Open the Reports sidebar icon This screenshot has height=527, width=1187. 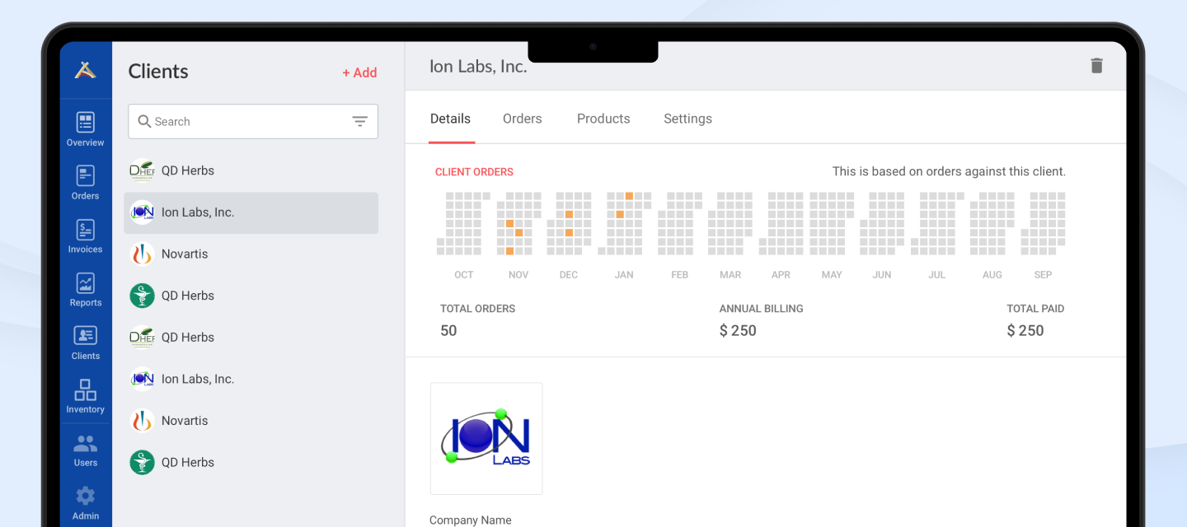86,290
